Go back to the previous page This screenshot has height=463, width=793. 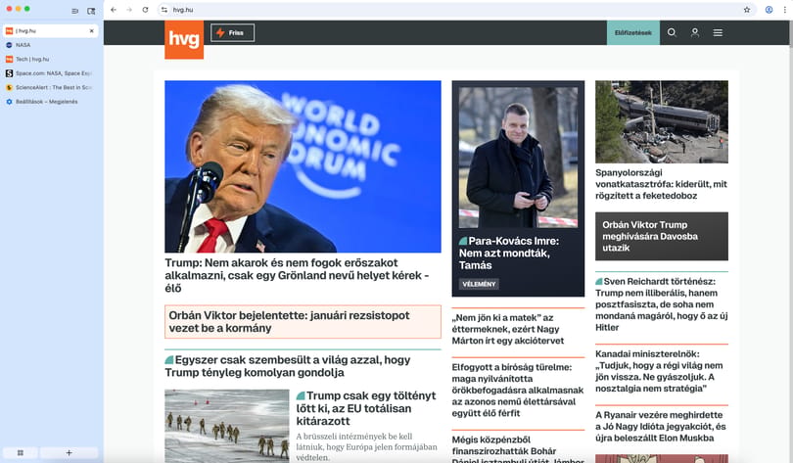pyautogui.click(x=114, y=10)
